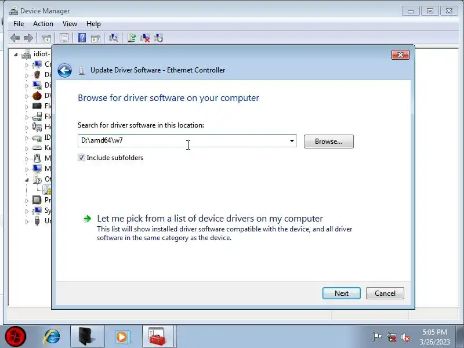This screenshot has height=348, width=464.
Task: Toggle Show/Hide Console Tree toolbar icon
Action: [x=46, y=38]
